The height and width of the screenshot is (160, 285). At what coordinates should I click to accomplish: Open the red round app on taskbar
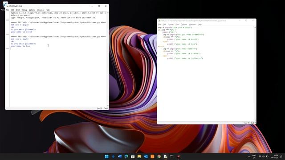pos(179,156)
